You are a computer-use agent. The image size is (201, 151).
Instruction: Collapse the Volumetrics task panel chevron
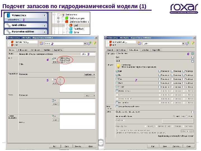tap(44, 16)
